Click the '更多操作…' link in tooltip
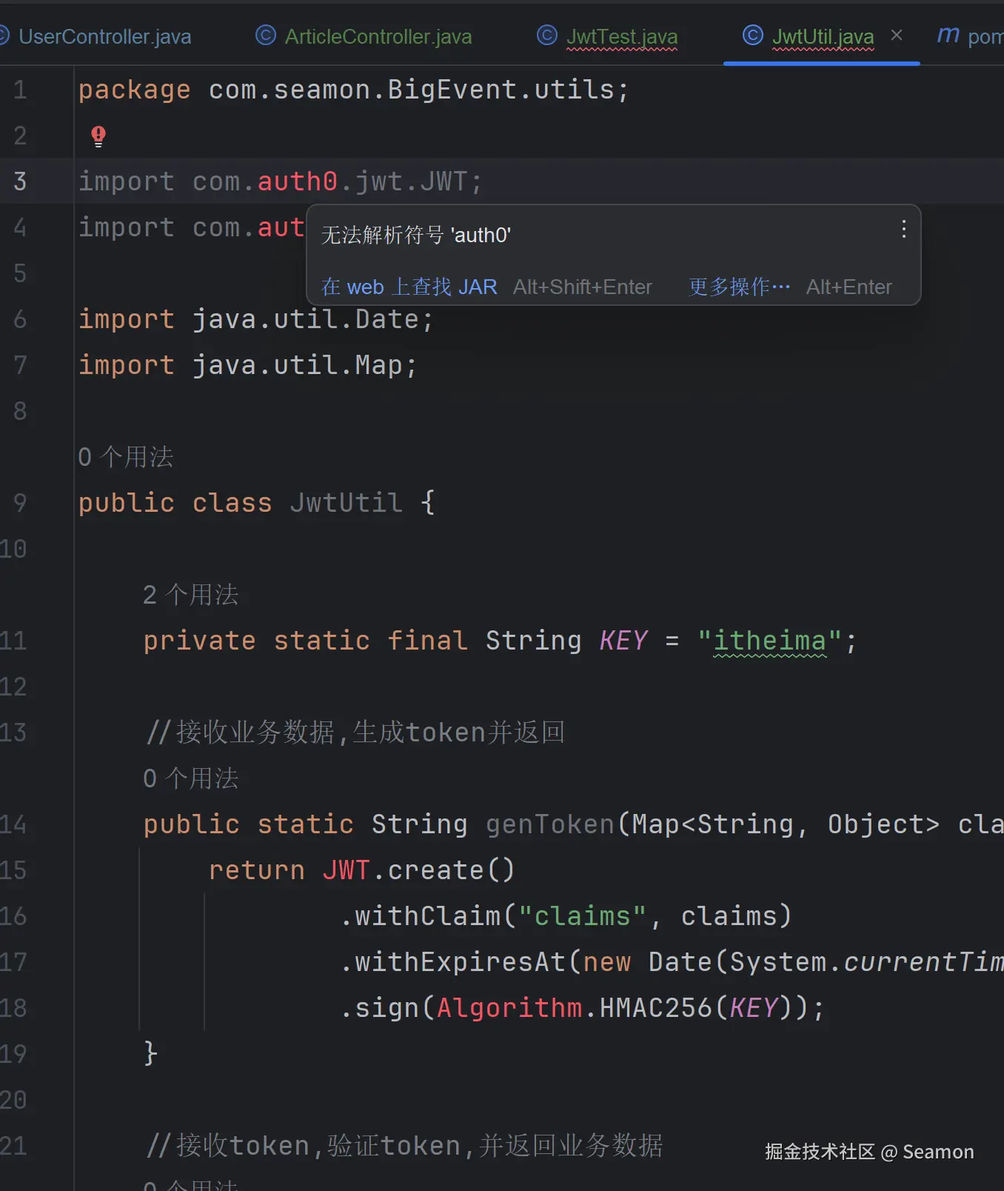 [740, 287]
